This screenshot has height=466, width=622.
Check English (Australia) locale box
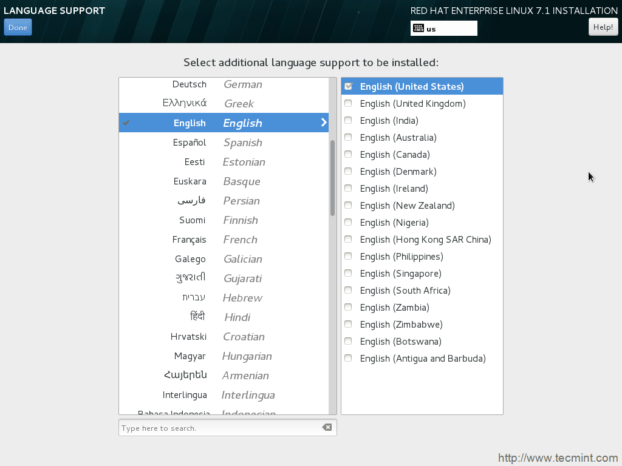point(348,138)
